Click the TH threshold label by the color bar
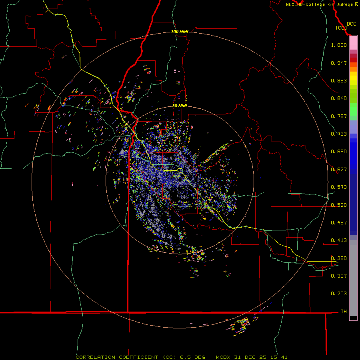360x360 pixels. click(344, 312)
